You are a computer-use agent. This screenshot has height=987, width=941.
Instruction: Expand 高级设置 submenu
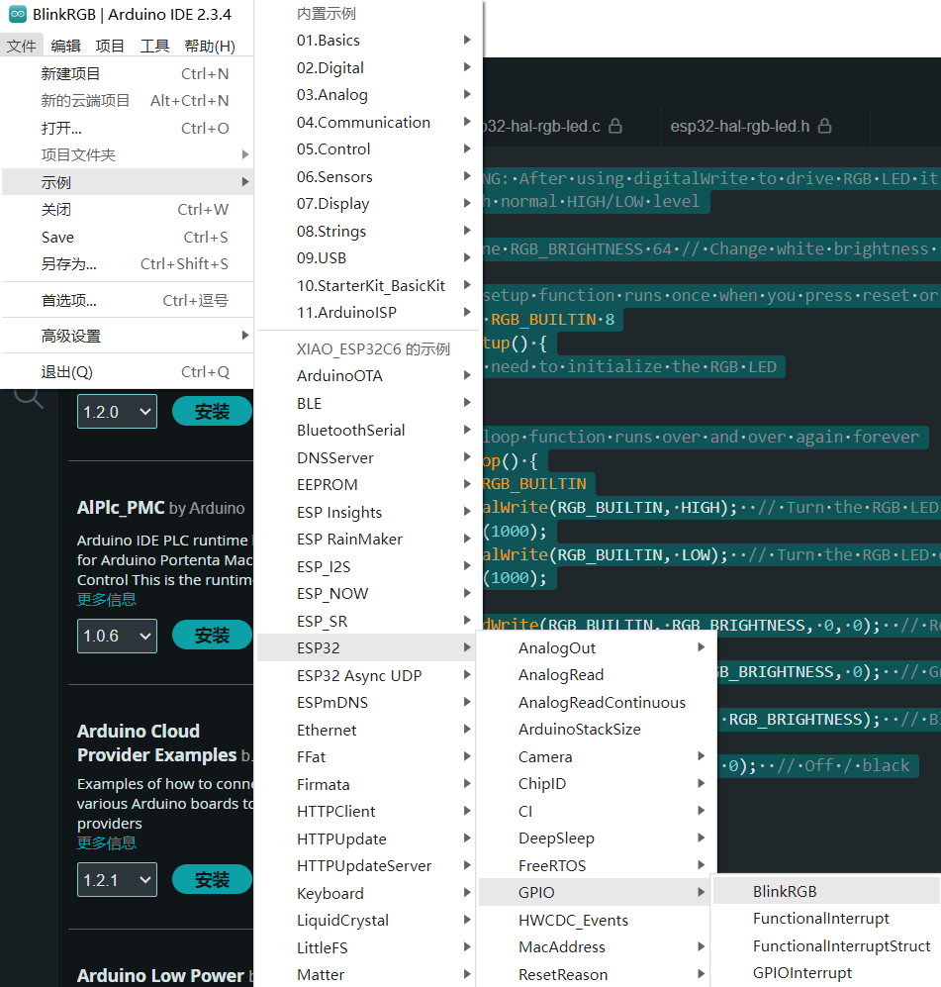pos(128,337)
